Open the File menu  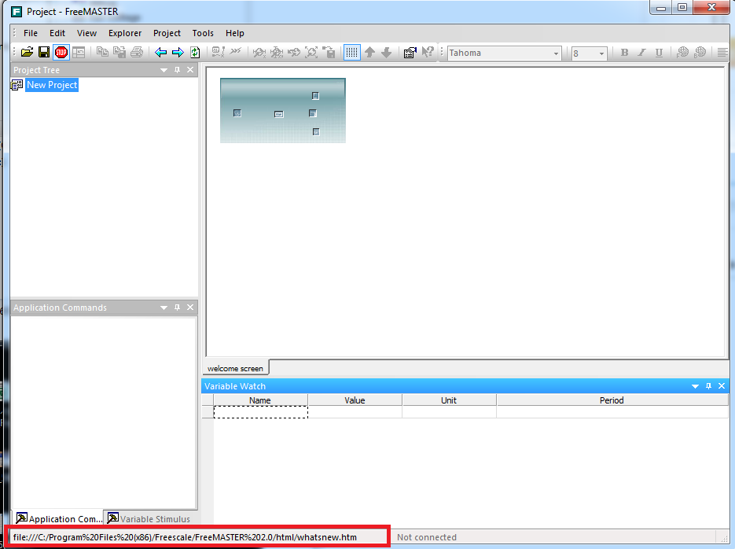pos(31,33)
